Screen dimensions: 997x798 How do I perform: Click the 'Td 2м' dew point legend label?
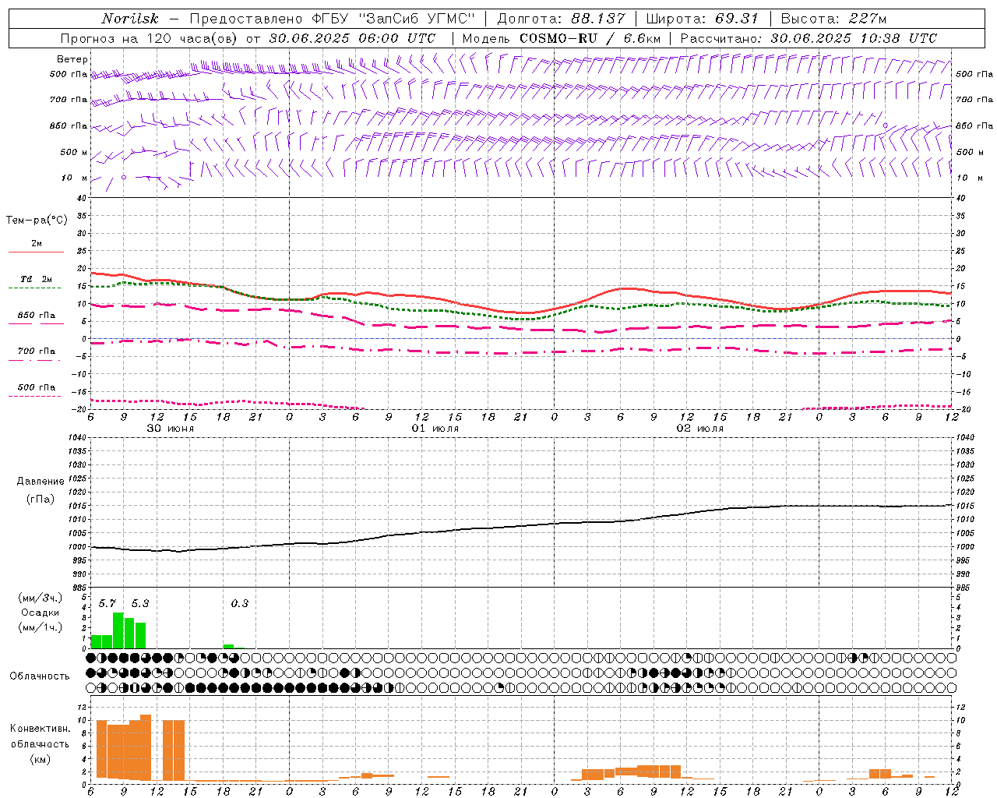point(37,279)
